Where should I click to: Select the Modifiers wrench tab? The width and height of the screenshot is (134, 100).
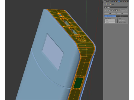[x=119, y=1]
